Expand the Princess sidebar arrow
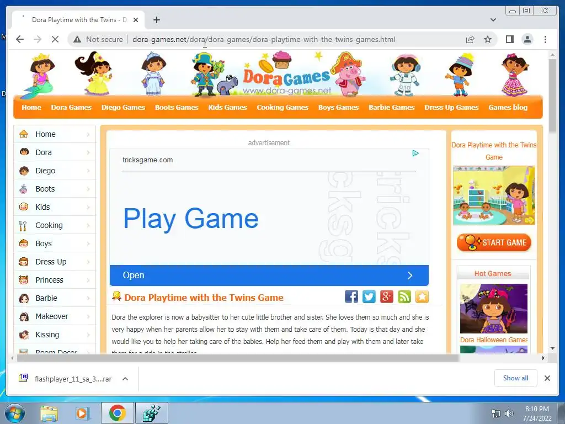 (x=88, y=280)
